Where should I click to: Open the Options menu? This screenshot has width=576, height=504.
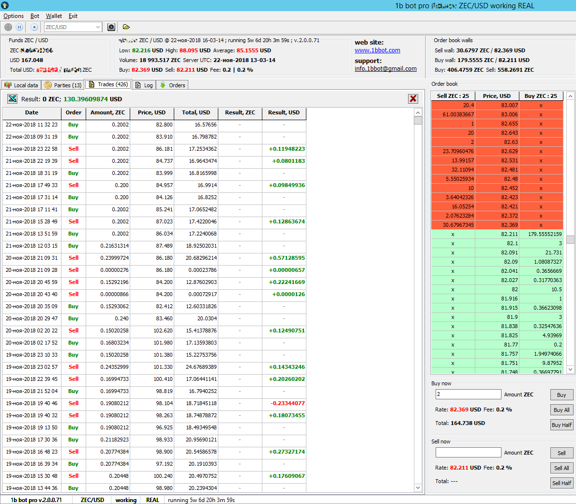pyautogui.click(x=14, y=16)
